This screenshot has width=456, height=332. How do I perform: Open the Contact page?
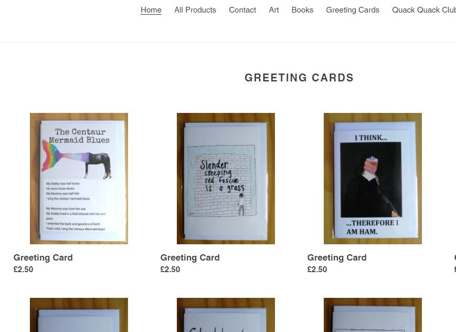(242, 10)
